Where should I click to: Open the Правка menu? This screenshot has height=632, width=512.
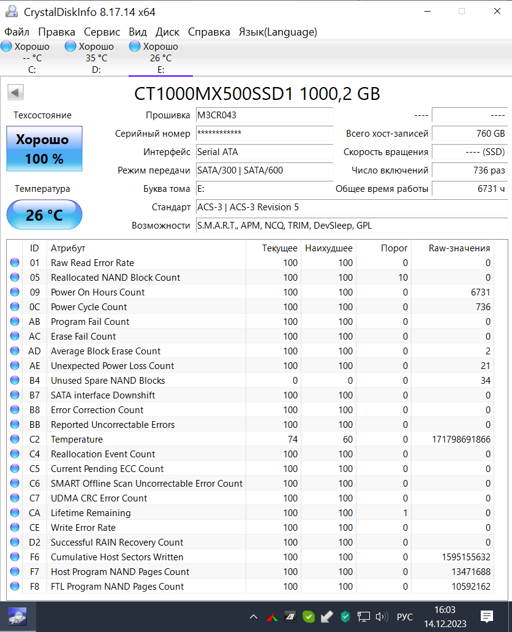click(x=56, y=32)
